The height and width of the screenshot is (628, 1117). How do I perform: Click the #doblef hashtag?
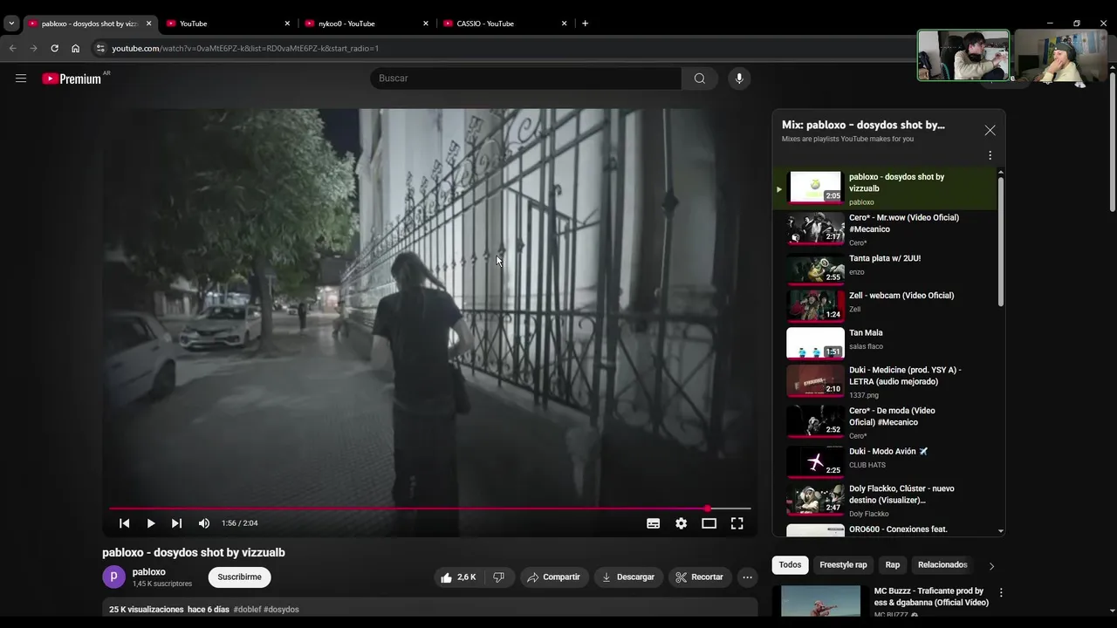tap(247, 610)
